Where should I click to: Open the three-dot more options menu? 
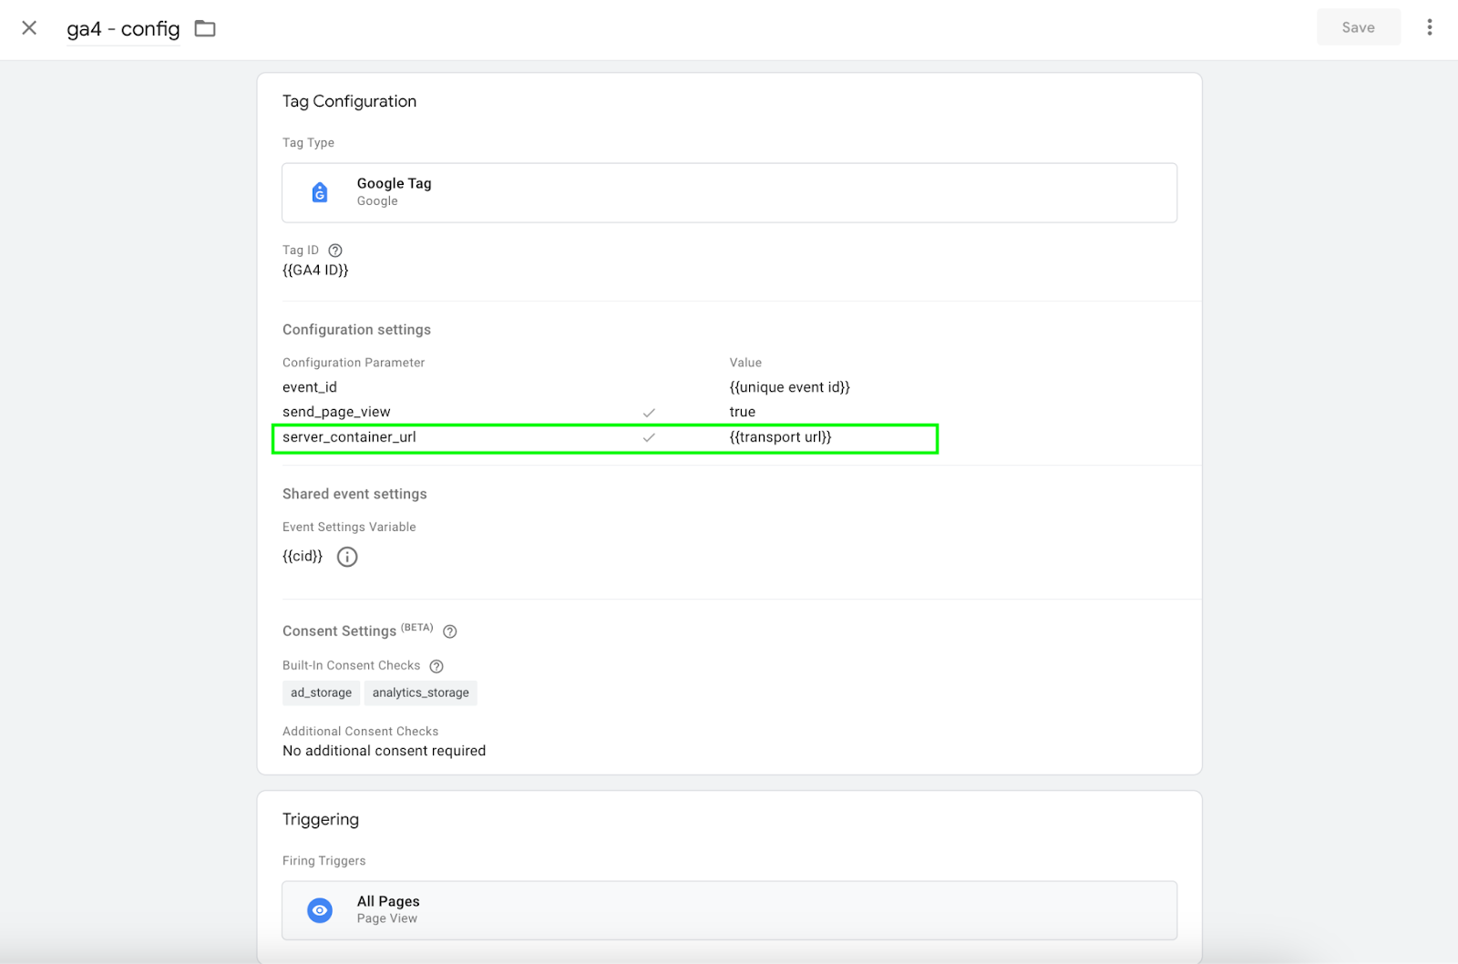tap(1429, 27)
